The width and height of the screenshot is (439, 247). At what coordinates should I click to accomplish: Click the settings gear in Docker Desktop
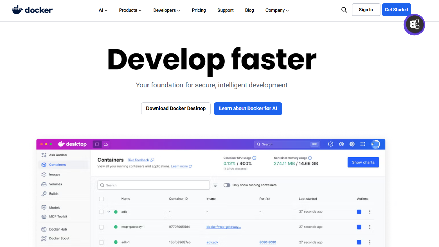pos(352,144)
